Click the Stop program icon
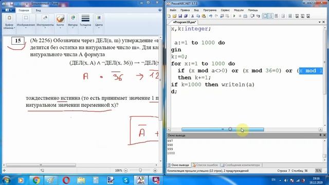The height and width of the screenshot is (185, 329). click(x=240, y=16)
